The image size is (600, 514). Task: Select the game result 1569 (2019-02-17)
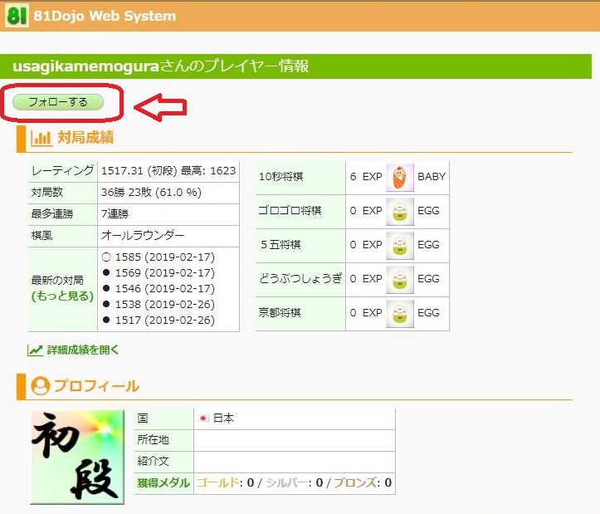tap(159, 272)
